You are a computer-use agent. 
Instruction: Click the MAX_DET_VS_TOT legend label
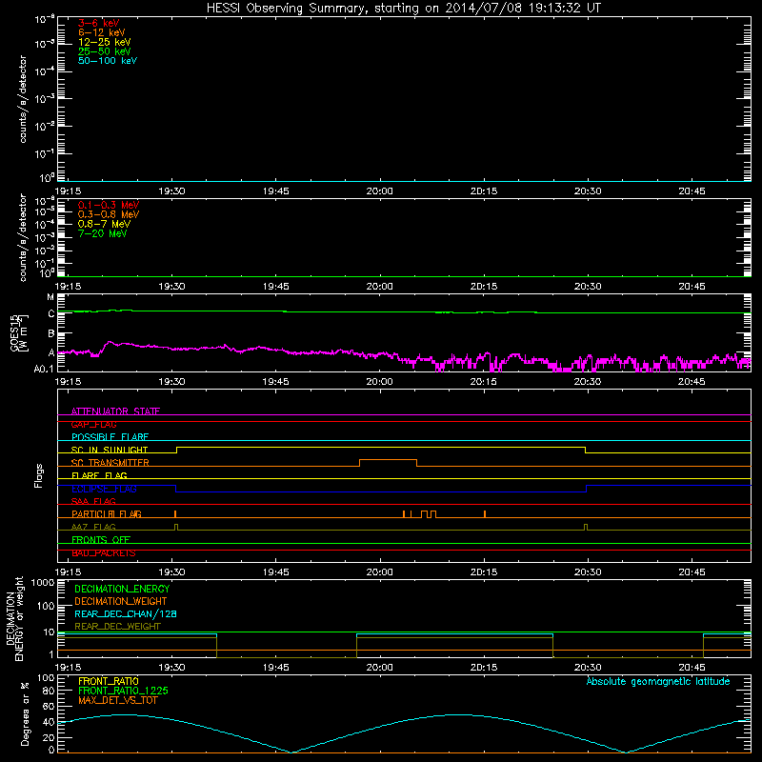click(x=117, y=700)
